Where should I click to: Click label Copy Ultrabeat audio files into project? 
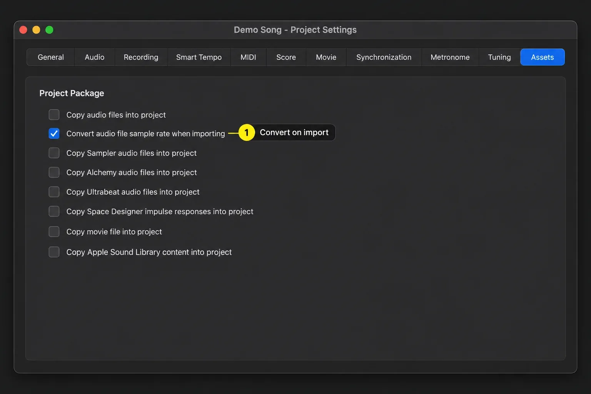pyautogui.click(x=133, y=192)
